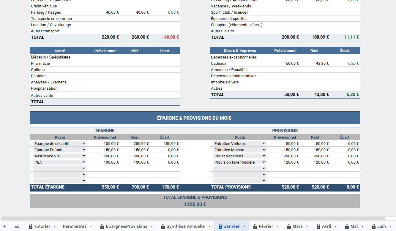Open the Entretien Voitures dropdown
Viewport: 396px width, 231px height.
(264, 143)
